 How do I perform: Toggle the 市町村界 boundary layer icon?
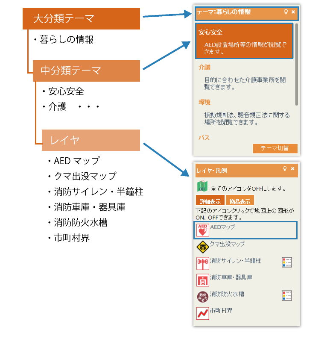(x=202, y=313)
